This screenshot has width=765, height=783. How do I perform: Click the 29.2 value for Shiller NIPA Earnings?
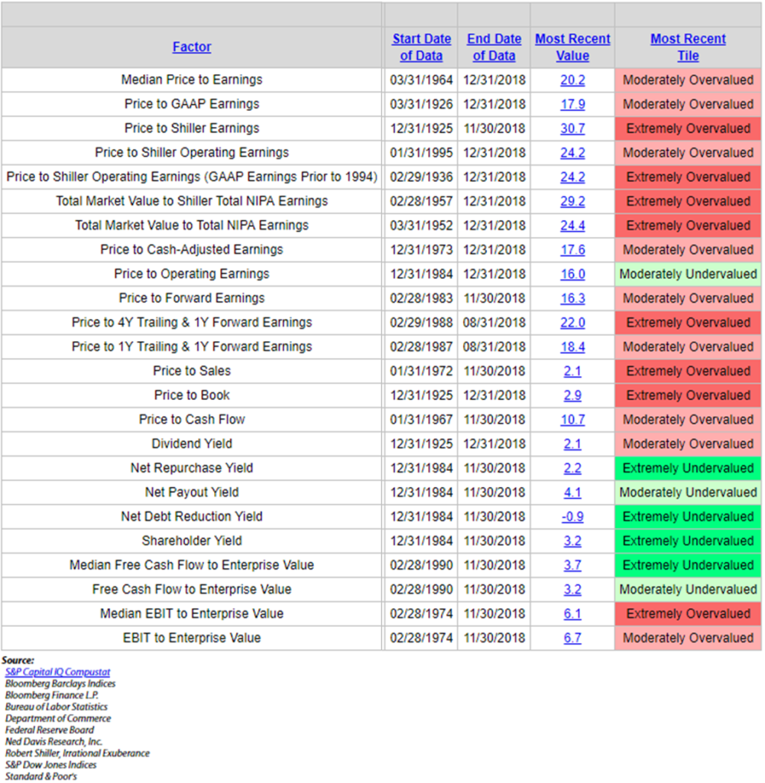pos(572,202)
